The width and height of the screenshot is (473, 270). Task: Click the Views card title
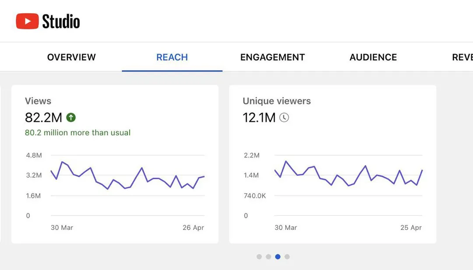[x=38, y=101]
